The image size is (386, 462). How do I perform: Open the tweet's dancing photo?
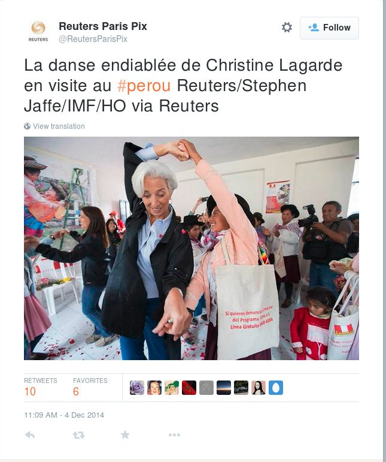coord(192,248)
